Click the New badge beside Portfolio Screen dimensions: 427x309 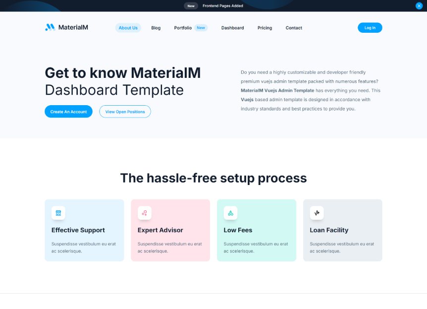tap(201, 28)
